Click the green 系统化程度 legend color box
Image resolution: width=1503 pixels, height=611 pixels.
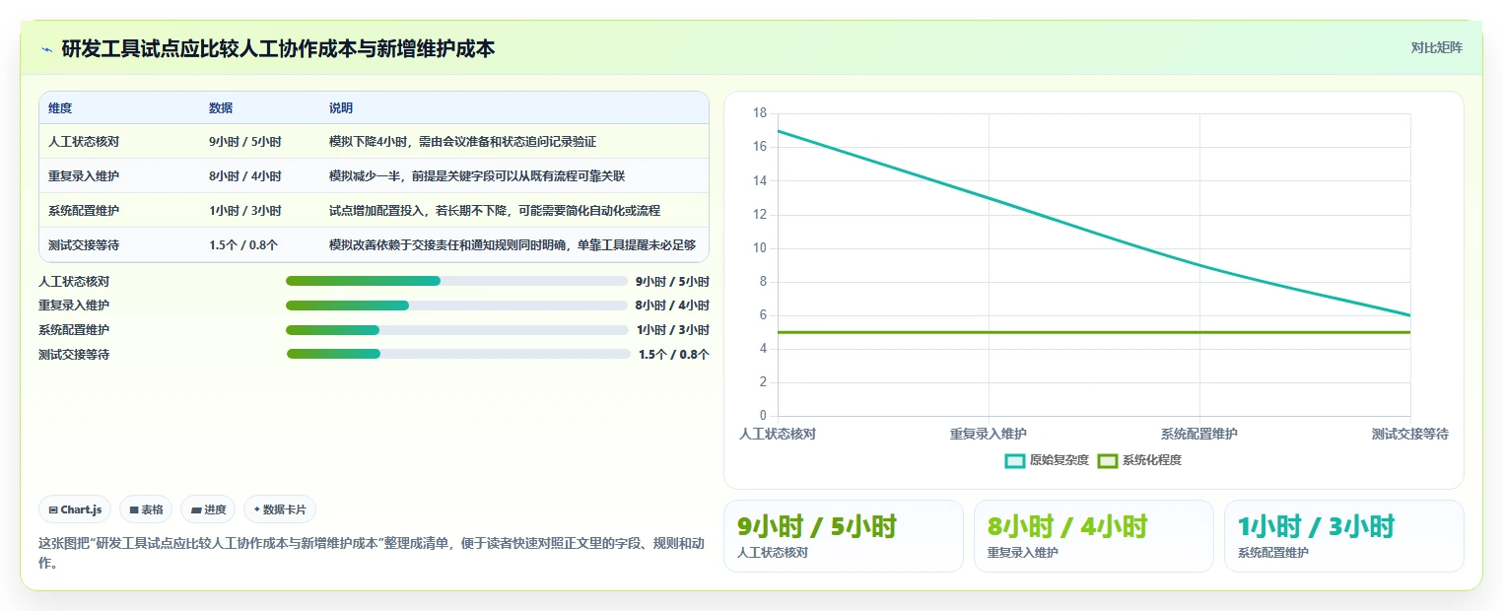pos(1107,460)
